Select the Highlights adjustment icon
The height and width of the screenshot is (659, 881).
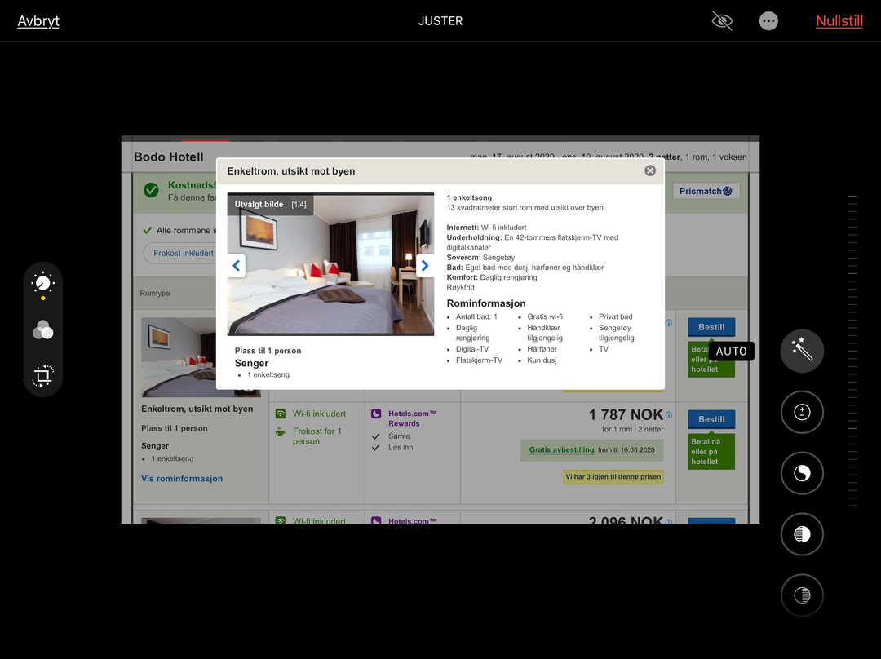coord(802,534)
